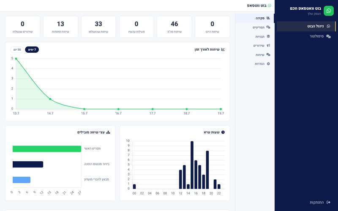
Task: Click the light blue מבצע לחברי מועדון bar
Action: [22, 180]
